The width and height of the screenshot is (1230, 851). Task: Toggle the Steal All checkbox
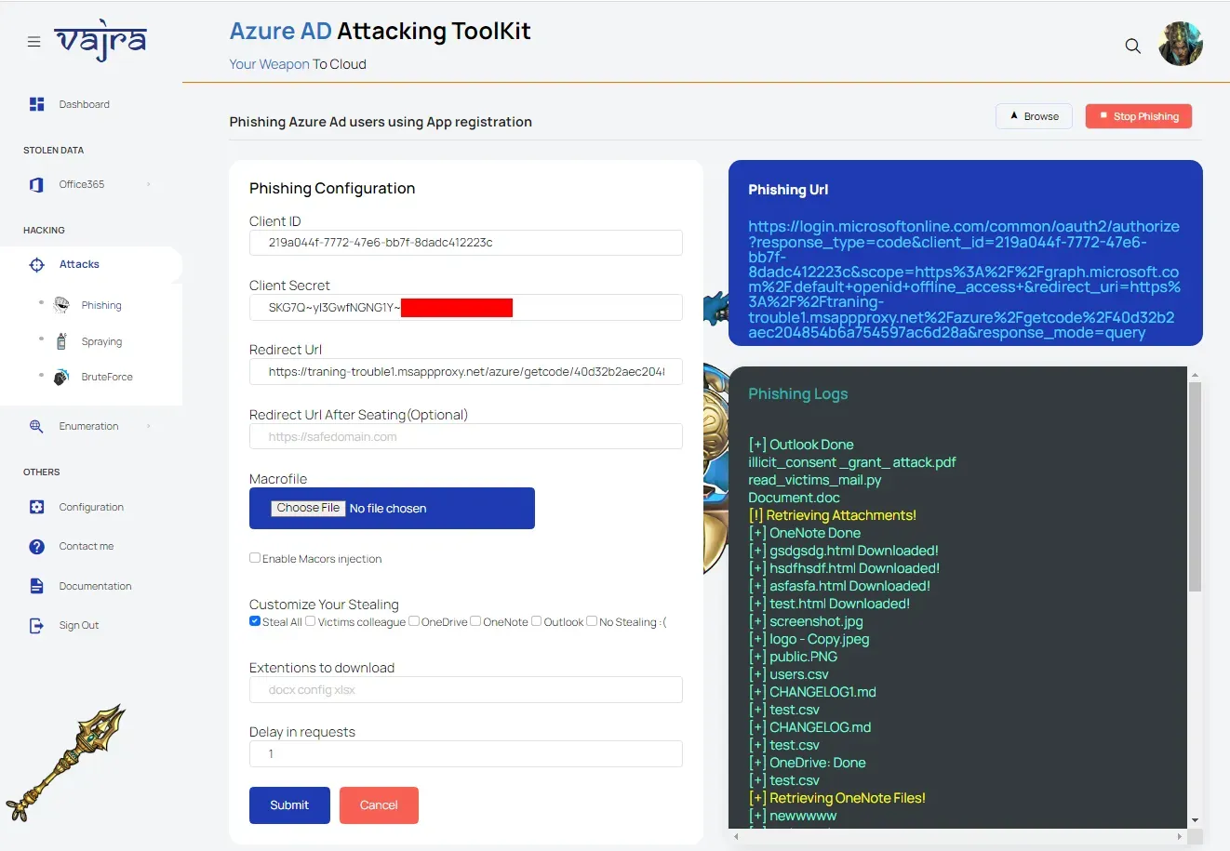click(254, 621)
